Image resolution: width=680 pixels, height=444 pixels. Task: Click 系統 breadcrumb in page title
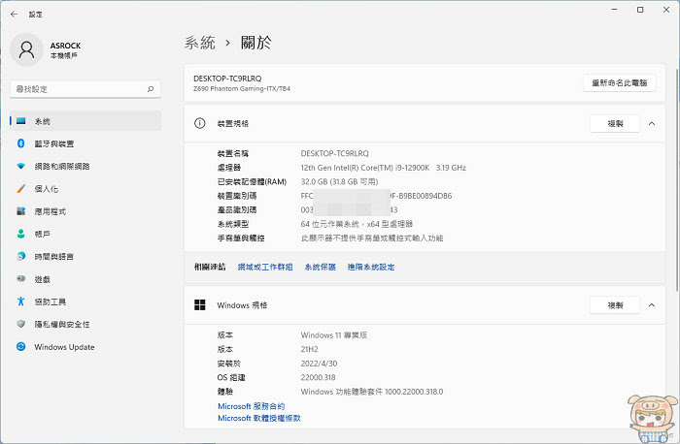pos(199,43)
